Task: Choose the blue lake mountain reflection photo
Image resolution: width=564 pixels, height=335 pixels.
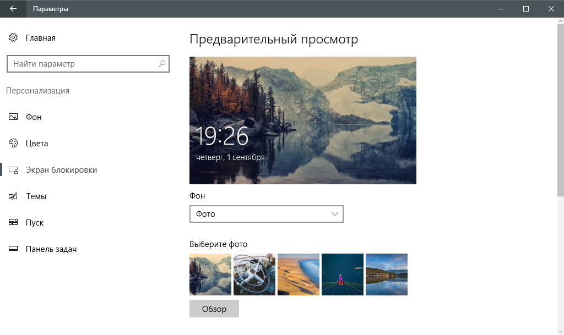Action: pos(387,274)
